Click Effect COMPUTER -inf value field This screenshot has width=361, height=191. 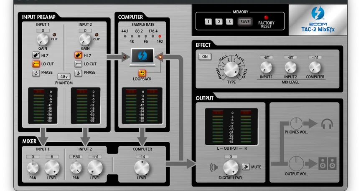coord(315,57)
